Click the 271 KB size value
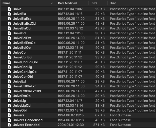Image resolution: width=156 pixels, height=128 pixels. pos(99,125)
